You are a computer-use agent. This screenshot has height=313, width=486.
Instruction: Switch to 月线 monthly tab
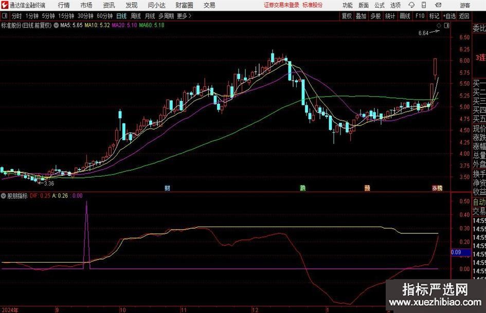point(150,16)
